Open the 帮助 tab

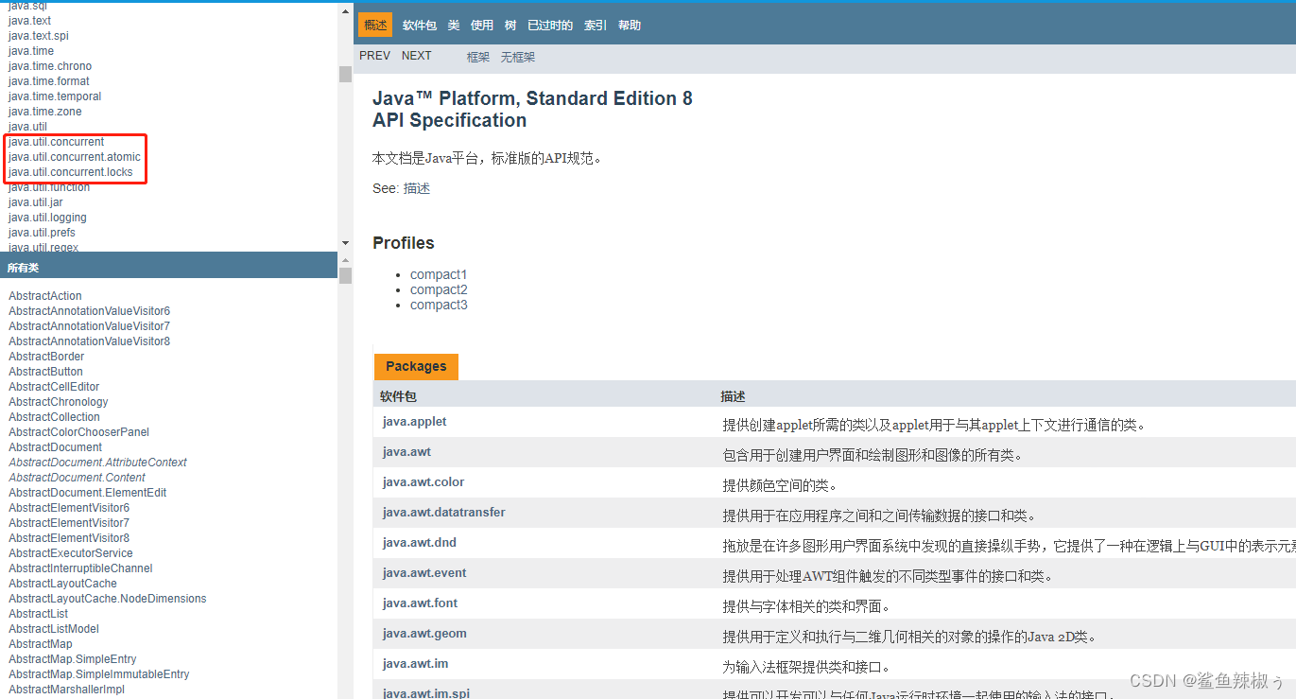pos(628,25)
